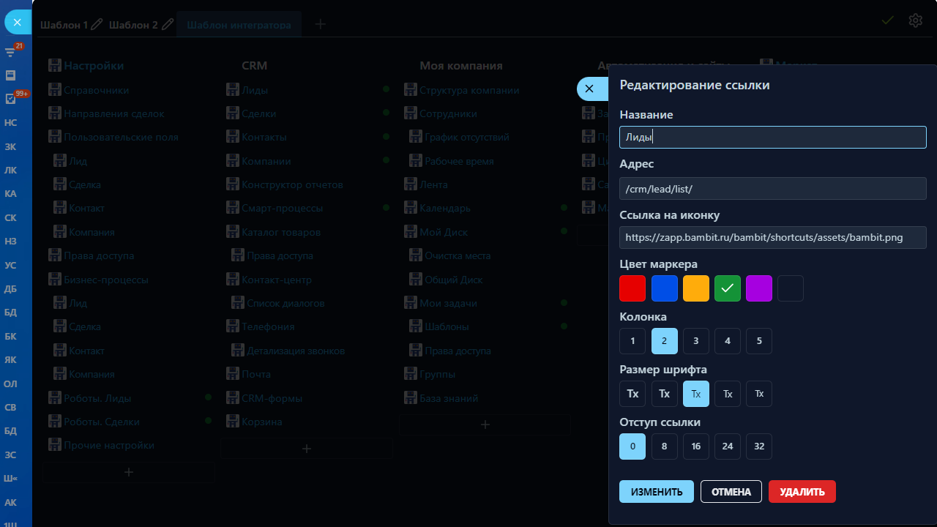Screen dimensions: 937x527
Task: Close the left sidebar with the X button
Action: tap(18, 23)
